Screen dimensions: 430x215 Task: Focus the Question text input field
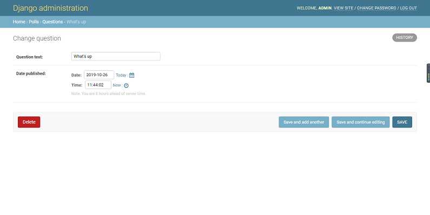pyautogui.click(x=116, y=56)
